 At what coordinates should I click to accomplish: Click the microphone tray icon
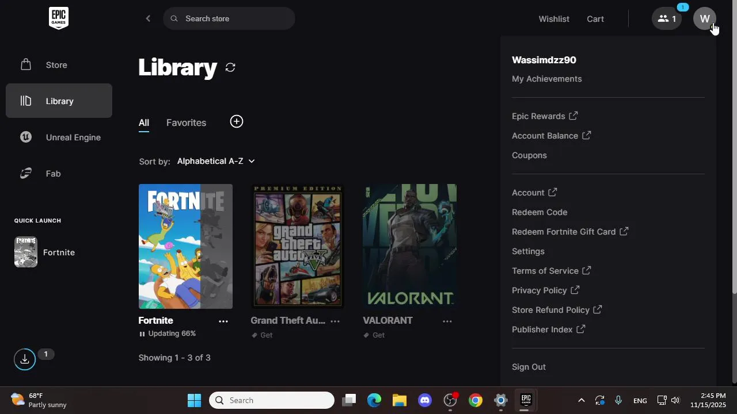click(618, 400)
